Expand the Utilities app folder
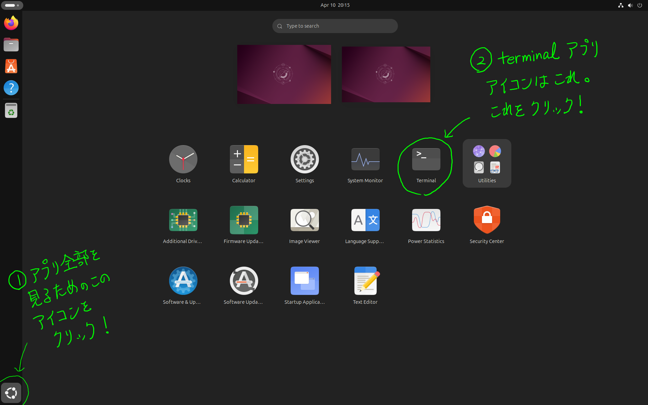 (487, 163)
